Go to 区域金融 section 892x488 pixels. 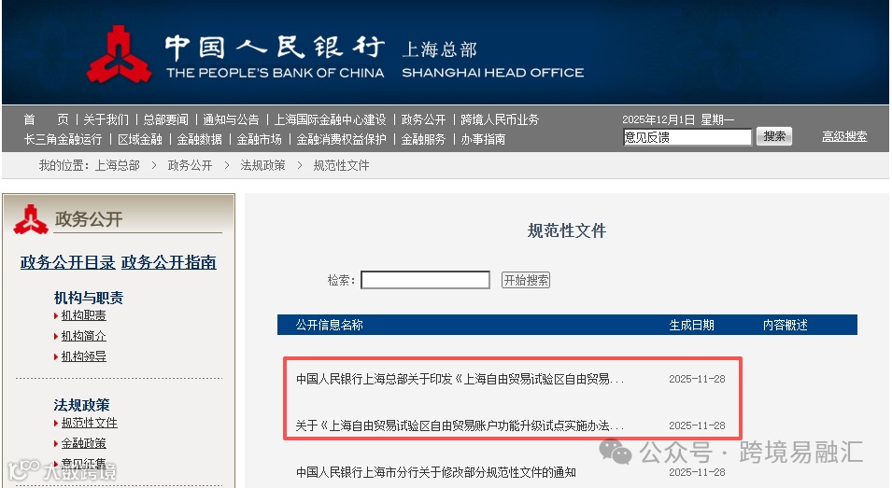point(140,139)
